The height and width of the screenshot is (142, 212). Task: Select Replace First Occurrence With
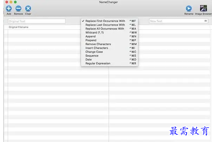point(109,21)
